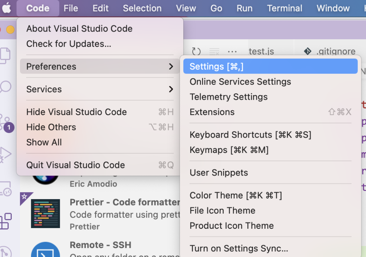Expand the Preferences submenu arrow

click(171, 66)
